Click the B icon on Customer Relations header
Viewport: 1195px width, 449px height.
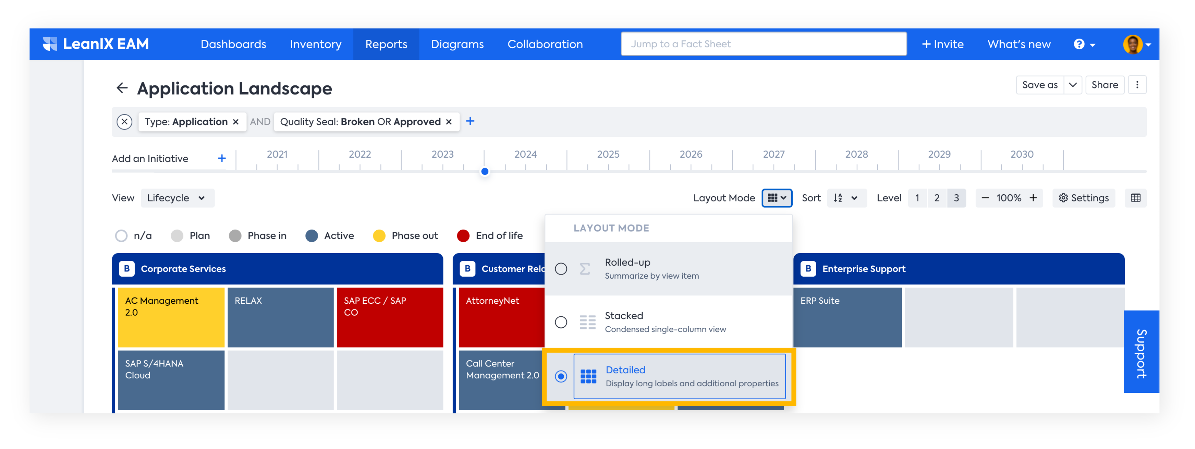click(467, 269)
